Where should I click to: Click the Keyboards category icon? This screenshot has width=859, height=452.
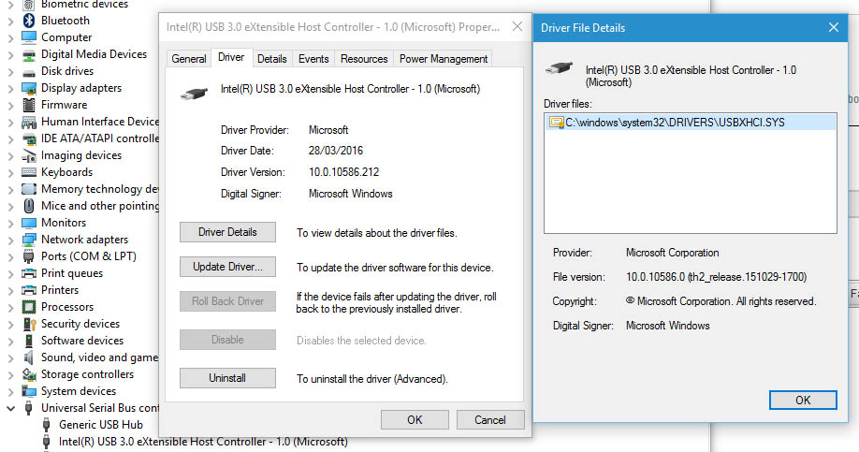(x=28, y=172)
